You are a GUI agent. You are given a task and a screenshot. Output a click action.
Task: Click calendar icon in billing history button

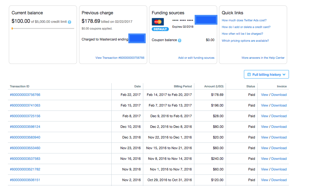(x=249, y=75)
